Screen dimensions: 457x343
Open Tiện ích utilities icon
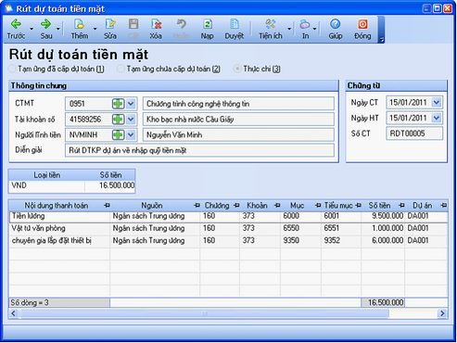point(271,24)
